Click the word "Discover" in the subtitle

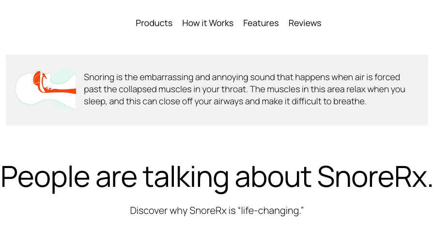coord(149,211)
